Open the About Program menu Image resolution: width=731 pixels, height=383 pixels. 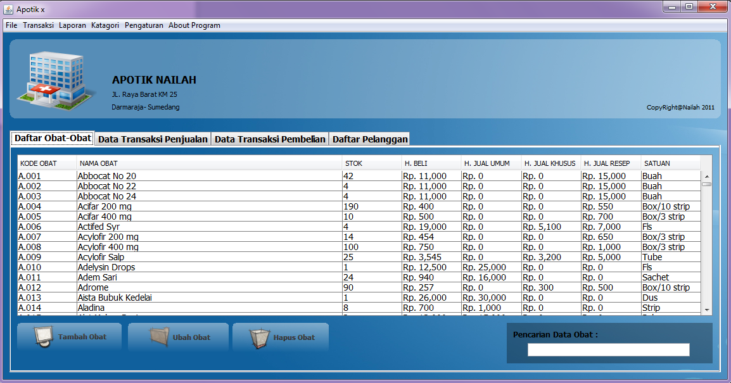[194, 25]
